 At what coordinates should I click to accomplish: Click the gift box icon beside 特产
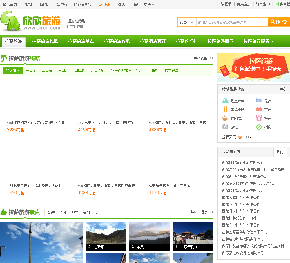pos(259,118)
